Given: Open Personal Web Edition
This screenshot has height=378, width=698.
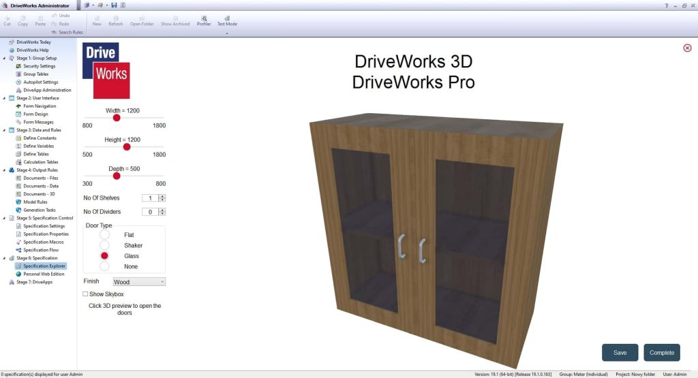Looking at the screenshot, I should pyautogui.click(x=40, y=274).
